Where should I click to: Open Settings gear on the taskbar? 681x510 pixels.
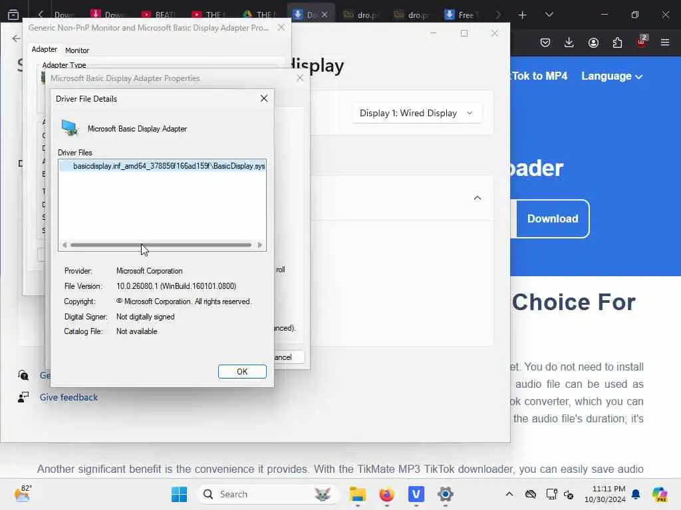tap(445, 494)
